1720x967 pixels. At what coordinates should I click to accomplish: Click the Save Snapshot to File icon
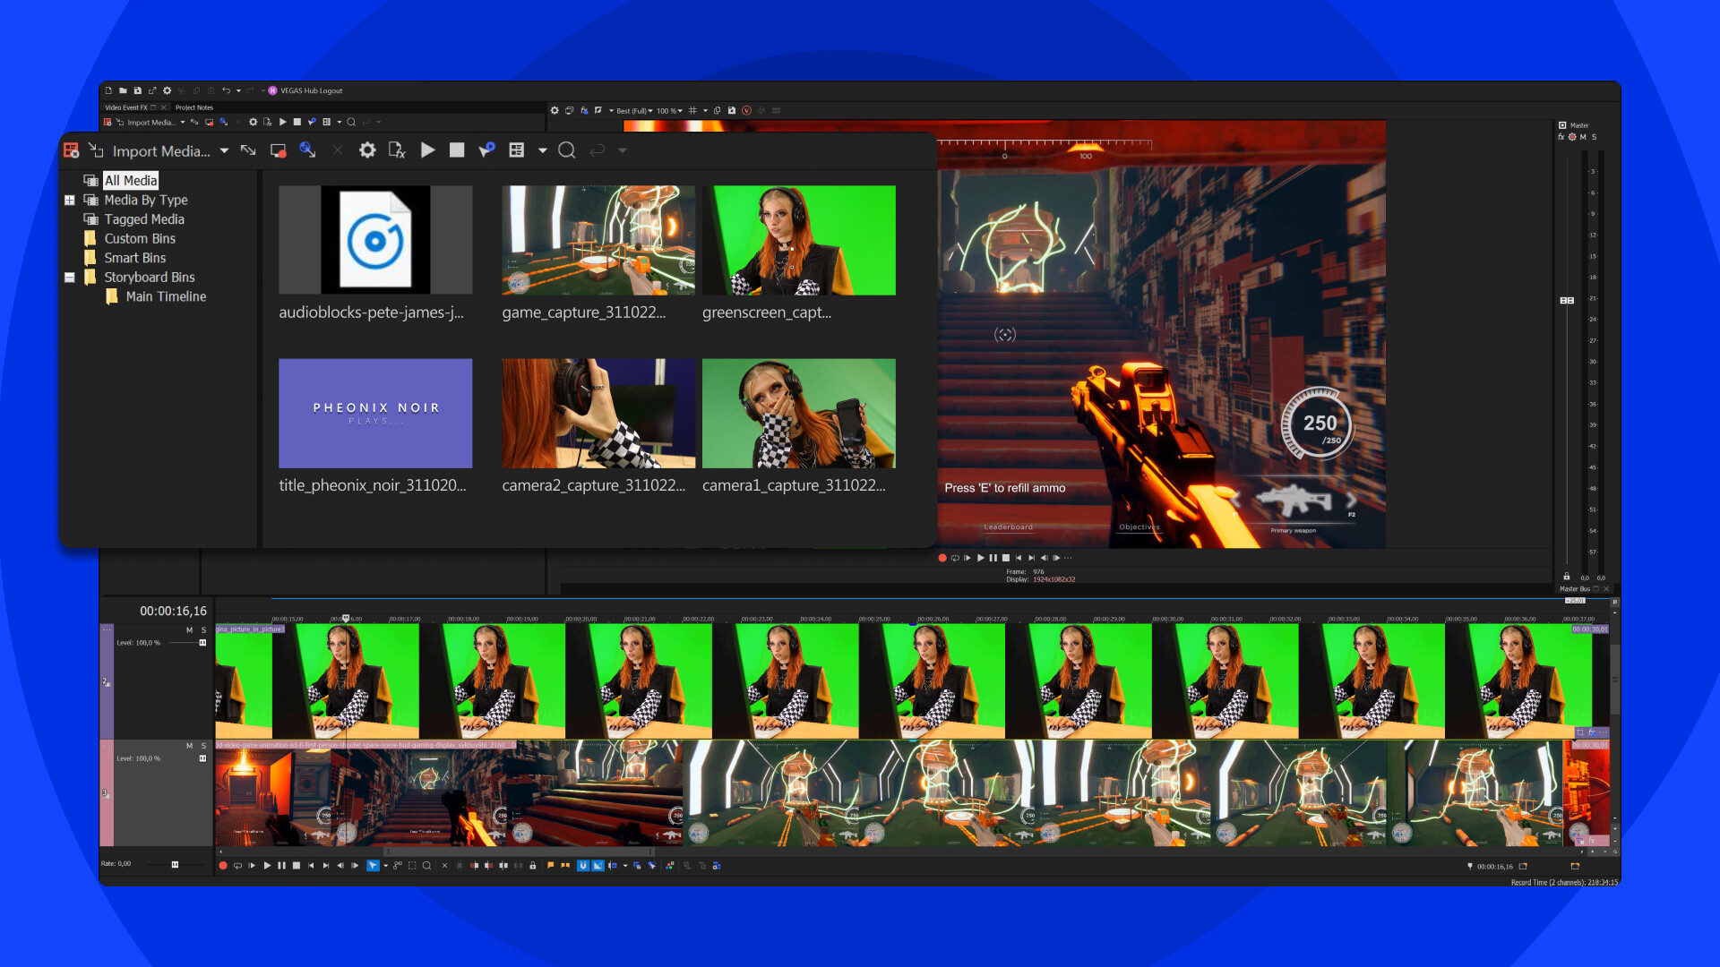click(x=732, y=110)
